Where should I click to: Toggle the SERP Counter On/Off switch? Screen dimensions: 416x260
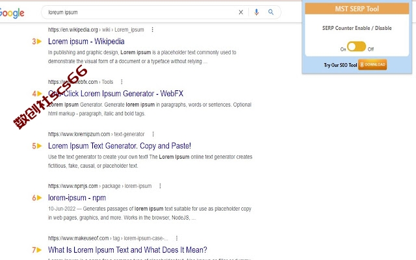(x=356, y=46)
